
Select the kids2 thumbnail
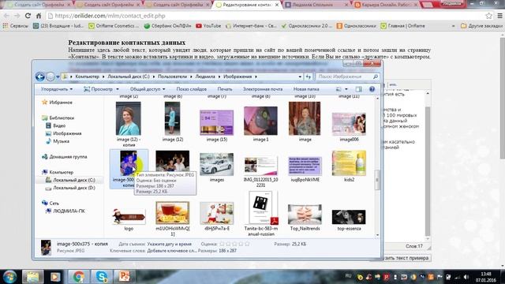(x=349, y=163)
